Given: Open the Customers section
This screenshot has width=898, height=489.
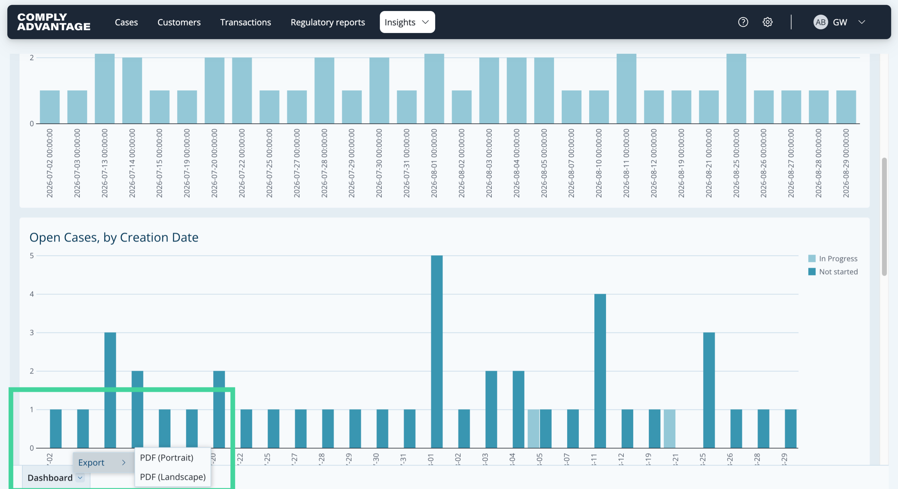Looking at the screenshot, I should click(179, 22).
